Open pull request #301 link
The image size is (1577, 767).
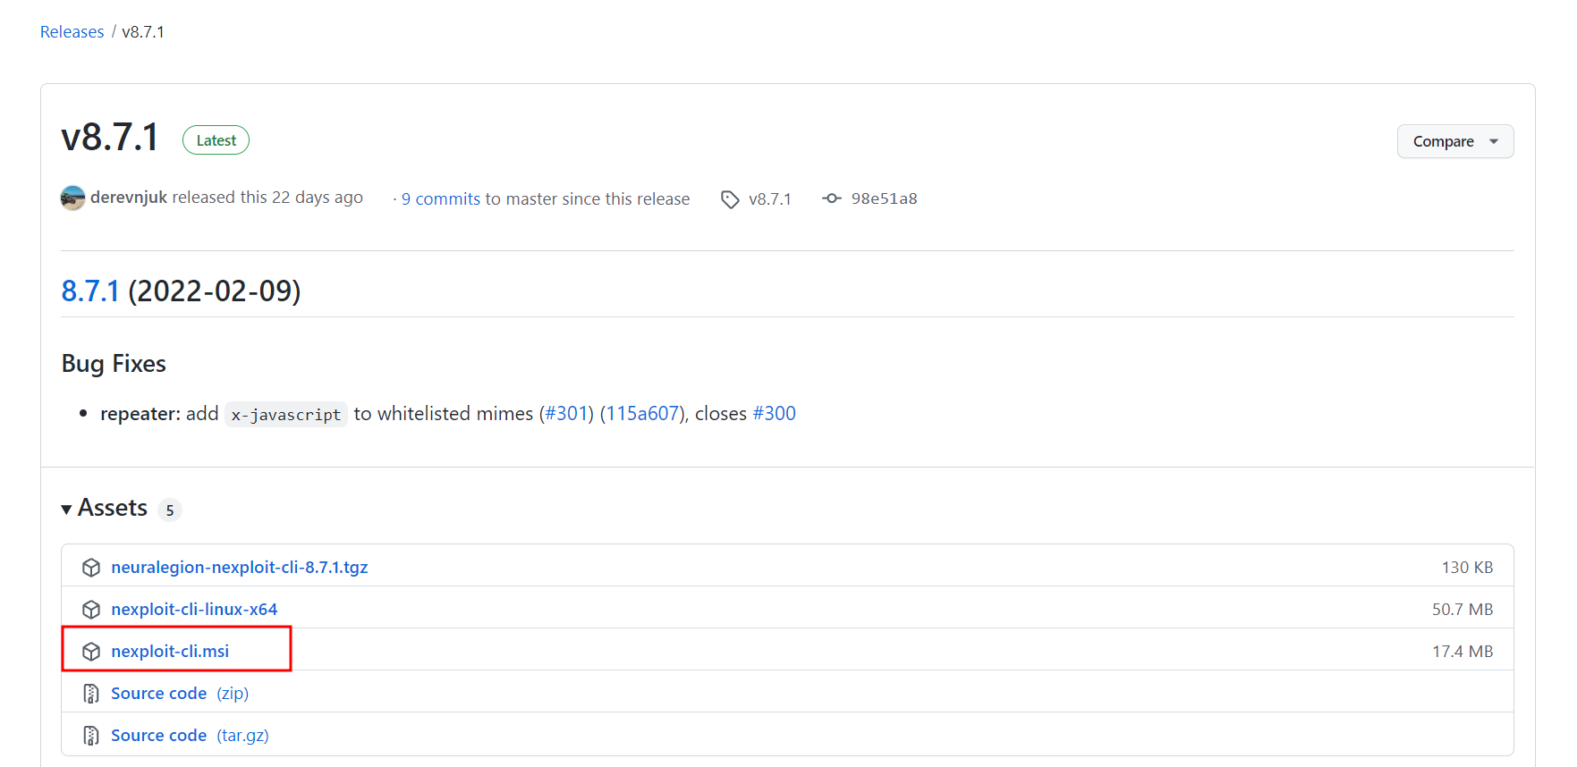pos(566,414)
